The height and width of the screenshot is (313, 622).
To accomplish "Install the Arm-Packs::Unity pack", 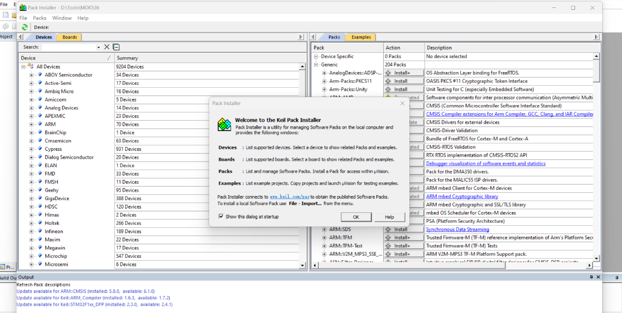I will (x=404, y=89).
